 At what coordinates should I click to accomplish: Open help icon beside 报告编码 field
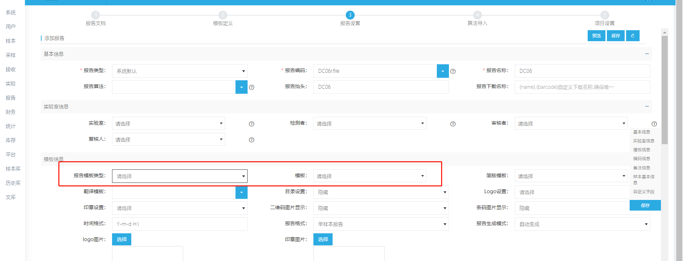pyautogui.click(x=453, y=71)
